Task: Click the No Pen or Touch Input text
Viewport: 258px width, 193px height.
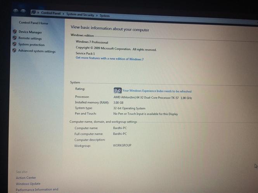Action: pyautogui.click(x=145, y=114)
